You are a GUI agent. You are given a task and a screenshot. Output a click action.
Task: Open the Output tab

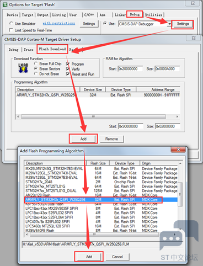click(x=42, y=15)
